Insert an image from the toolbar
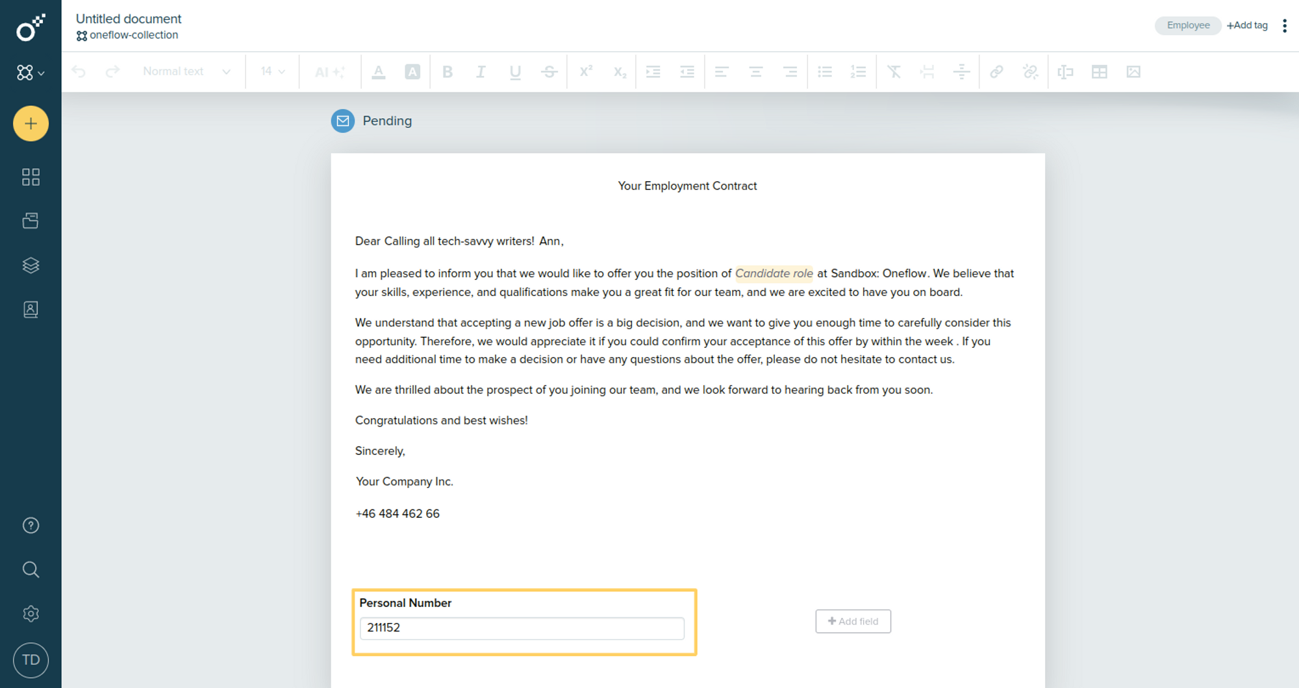Screen dimensions: 1299x688 [1133, 71]
